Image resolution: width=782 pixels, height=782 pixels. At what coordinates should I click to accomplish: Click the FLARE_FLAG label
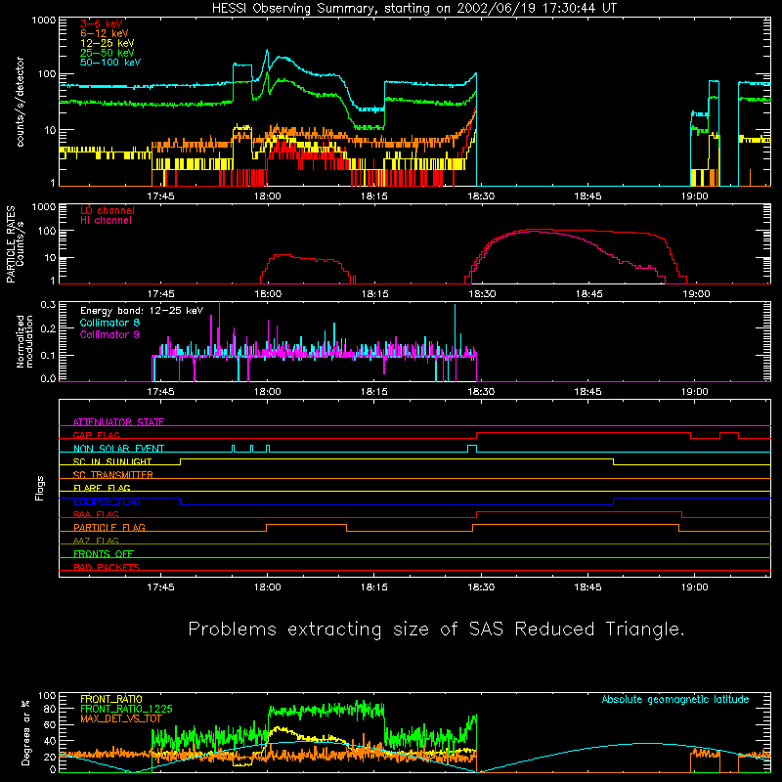point(102,488)
